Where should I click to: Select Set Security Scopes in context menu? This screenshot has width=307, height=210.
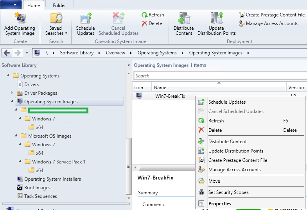click(x=228, y=192)
